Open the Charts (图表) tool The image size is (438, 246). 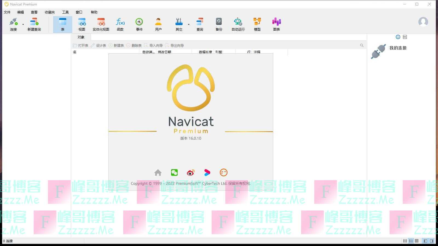tap(276, 24)
